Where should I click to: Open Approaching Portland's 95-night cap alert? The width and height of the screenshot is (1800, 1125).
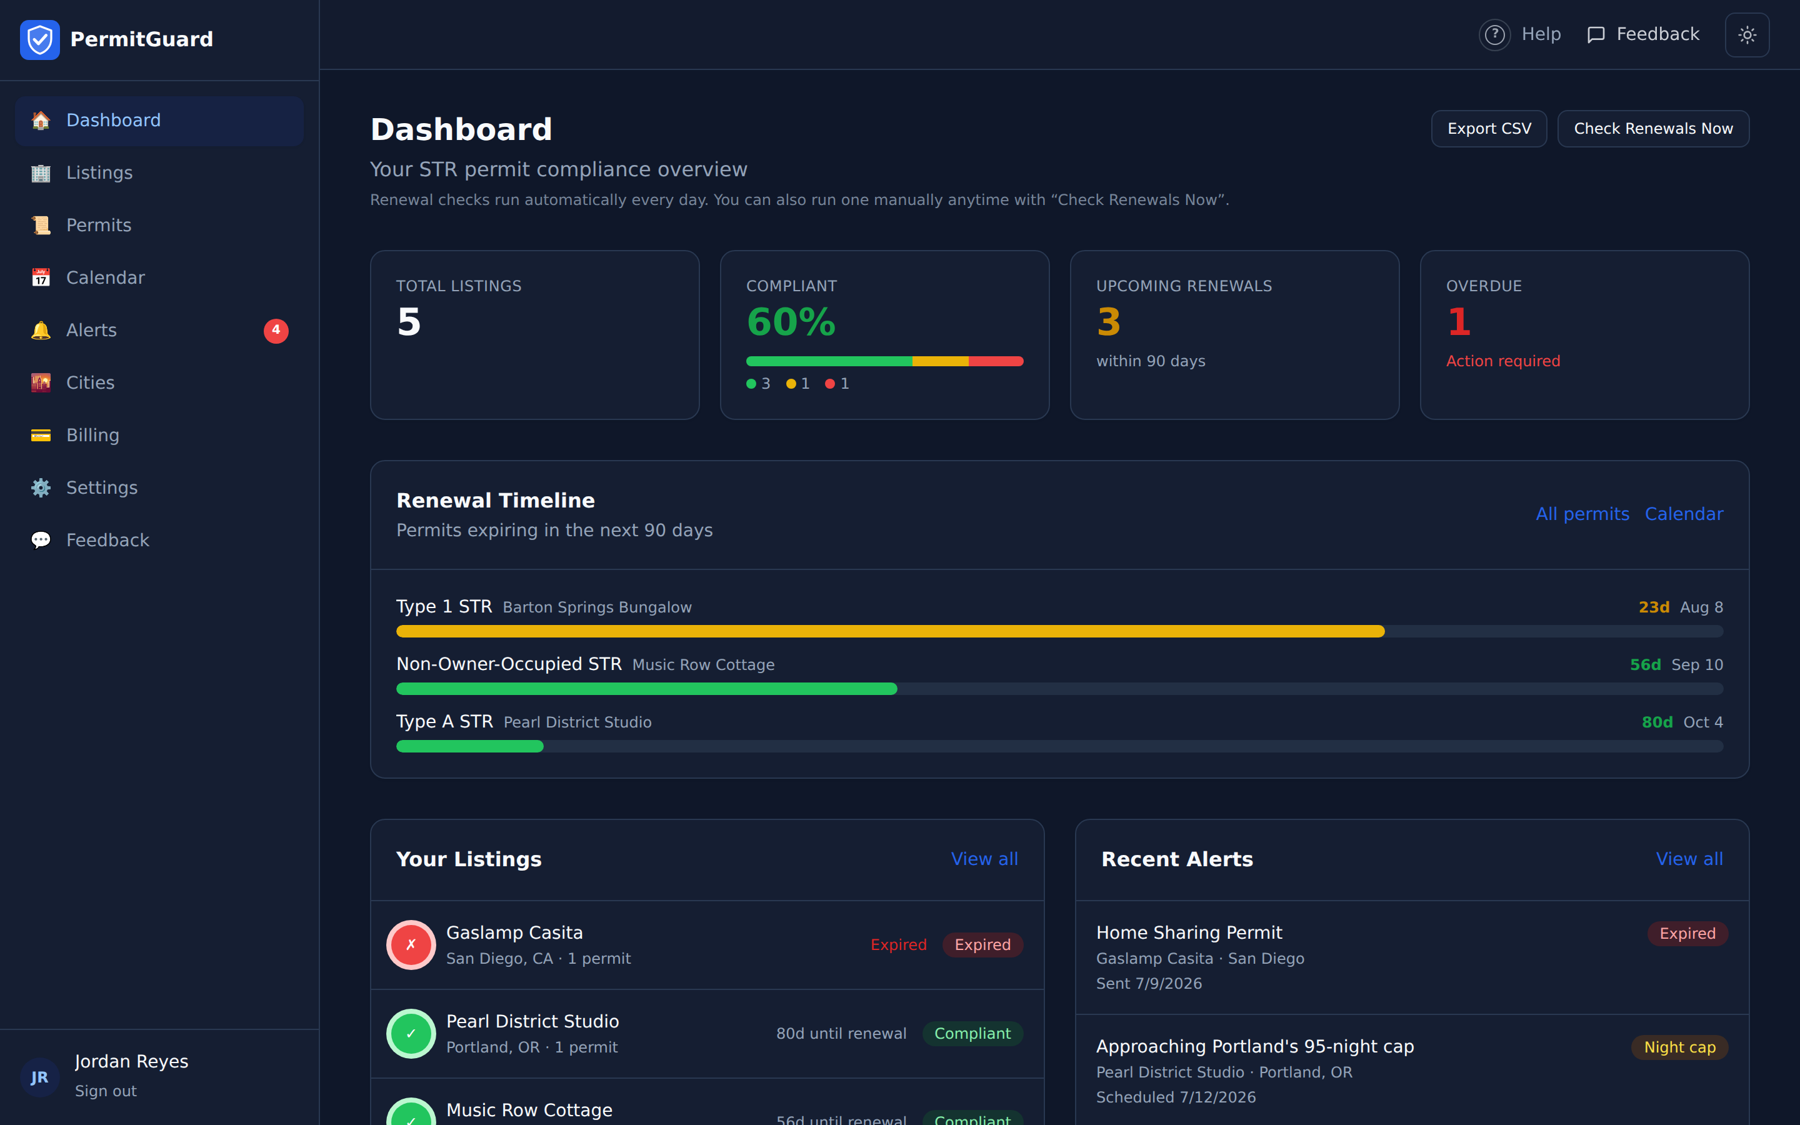pyautogui.click(x=1412, y=1071)
